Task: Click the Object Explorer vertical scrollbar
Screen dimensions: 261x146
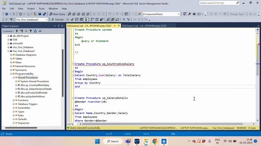Action: click(62, 73)
